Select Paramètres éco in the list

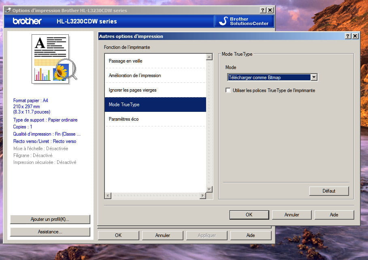coord(155,119)
